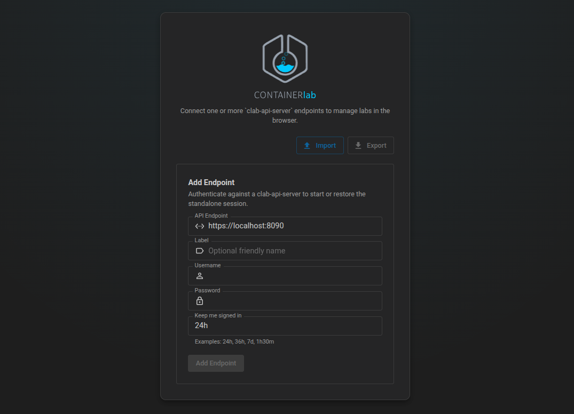Image resolution: width=574 pixels, height=414 pixels.
Task: Click the examples hint '24h, 36h, 7d, 1h30m'
Action: (234, 341)
